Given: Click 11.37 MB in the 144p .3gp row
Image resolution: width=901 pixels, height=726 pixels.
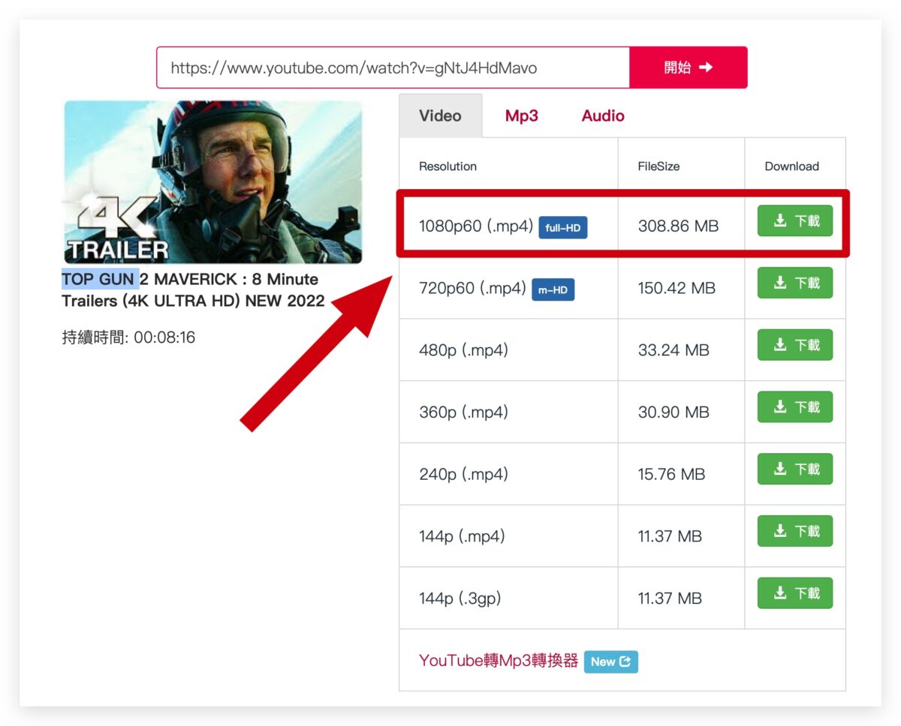Looking at the screenshot, I should click(x=670, y=598).
